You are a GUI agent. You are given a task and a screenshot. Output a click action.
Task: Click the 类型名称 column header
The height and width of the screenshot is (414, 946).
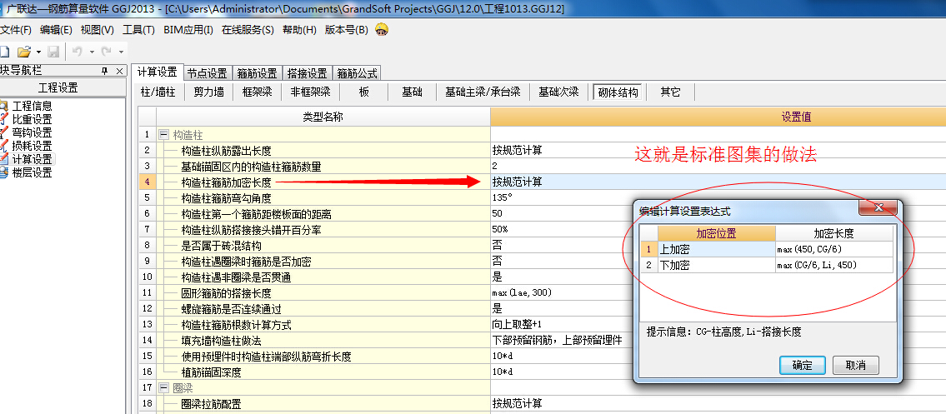click(323, 117)
